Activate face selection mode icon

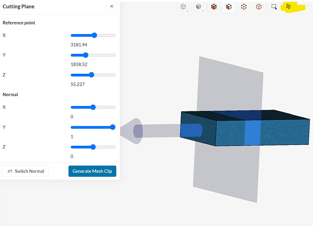click(229, 7)
